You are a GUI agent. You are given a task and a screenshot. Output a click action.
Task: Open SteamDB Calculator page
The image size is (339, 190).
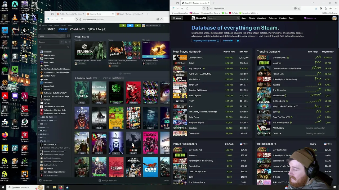click(x=262, y=18)
